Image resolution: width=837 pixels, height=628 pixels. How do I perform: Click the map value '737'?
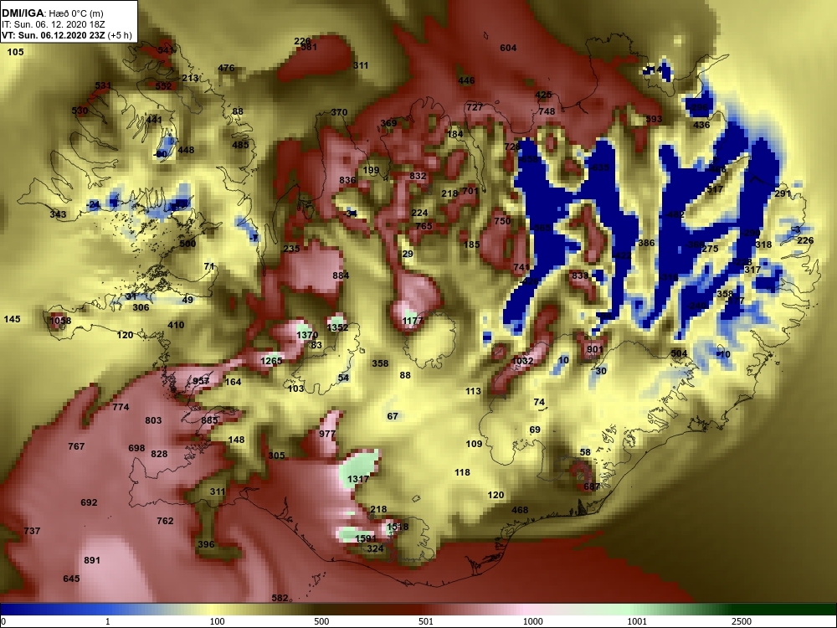[x=32, y=531]
